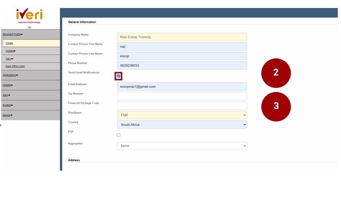Expand the View submenu under Merchant Profile

pos(9,59)
